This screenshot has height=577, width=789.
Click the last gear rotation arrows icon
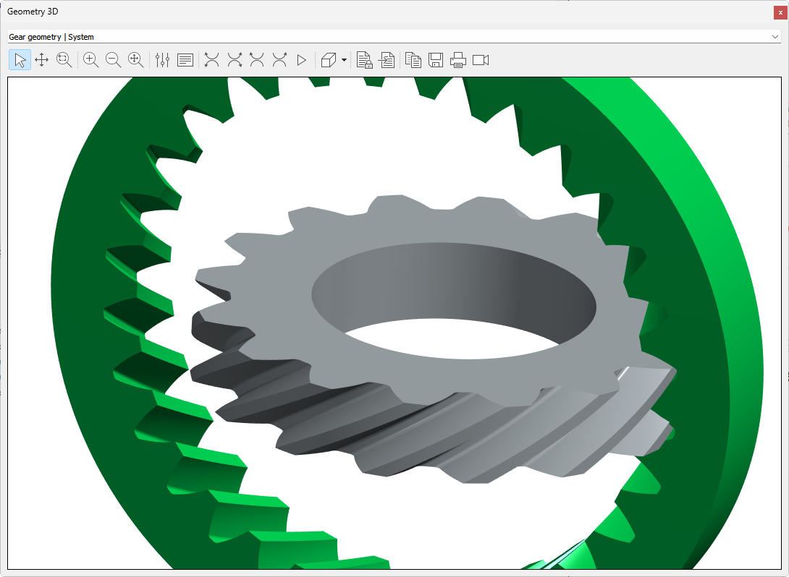[x=279, y=60]
